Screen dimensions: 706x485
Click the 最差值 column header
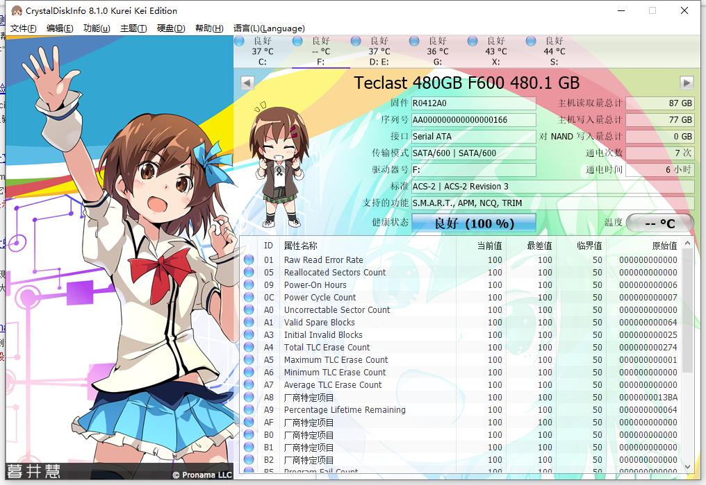tap(532, 246)
